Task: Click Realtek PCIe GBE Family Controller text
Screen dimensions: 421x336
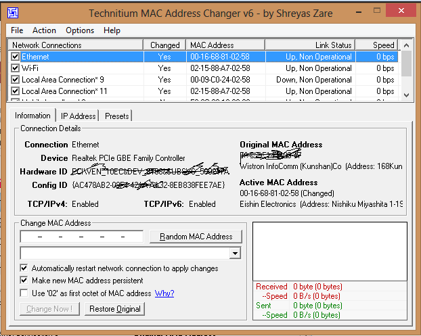Action: [x=129, y=158]
